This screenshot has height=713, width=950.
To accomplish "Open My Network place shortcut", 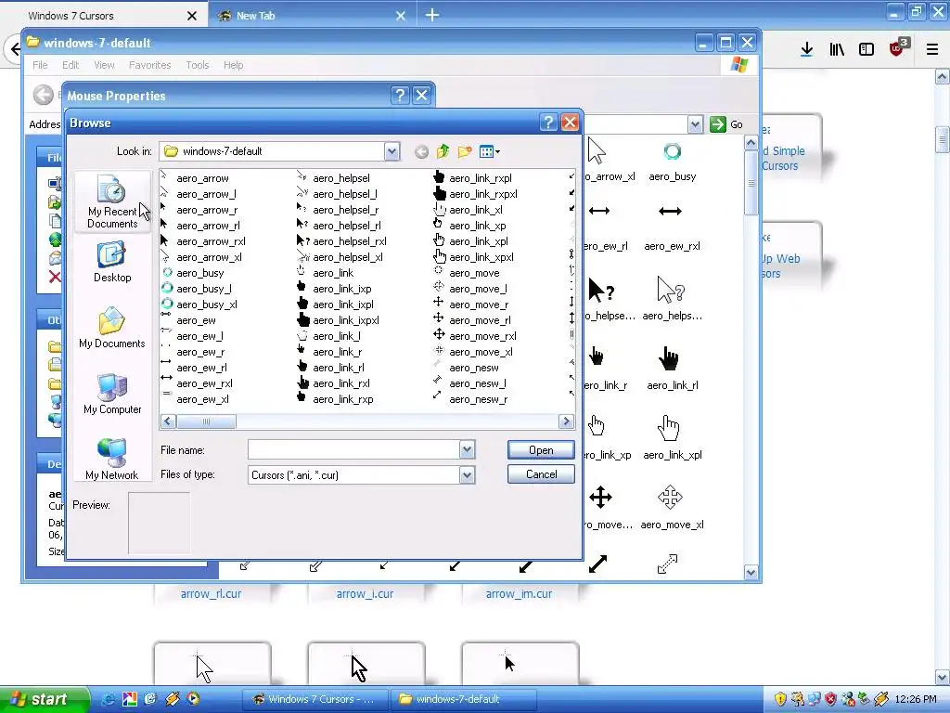I will click(x=112, y=460).
